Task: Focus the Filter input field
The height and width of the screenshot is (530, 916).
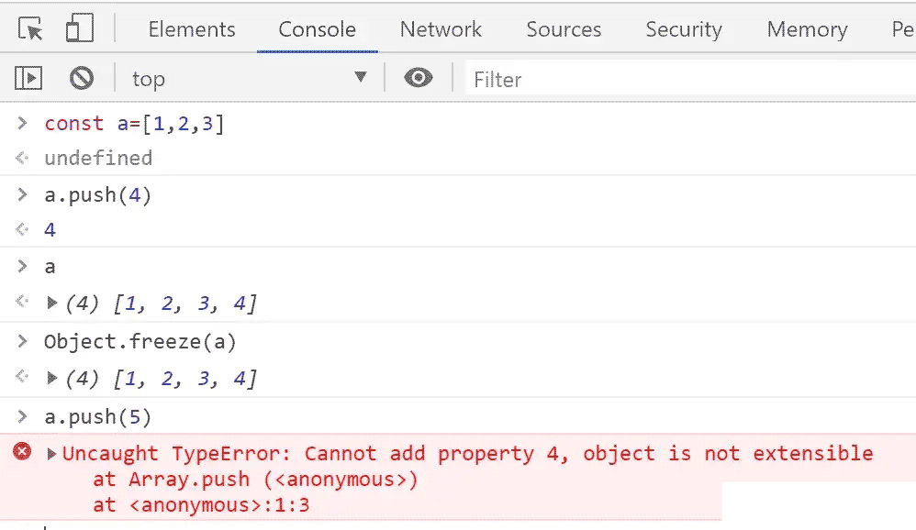Action: click(690, 79)
